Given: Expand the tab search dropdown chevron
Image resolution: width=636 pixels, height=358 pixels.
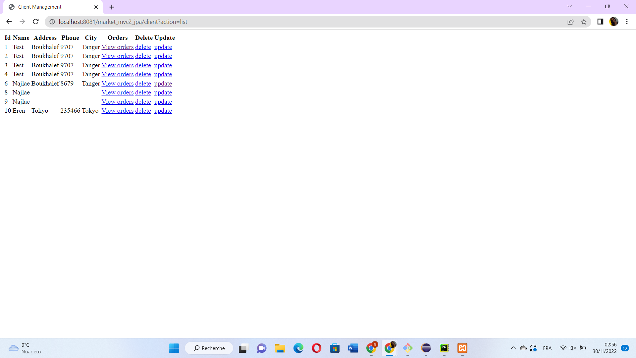Looking at the screenshot, I should coord(569,6).
